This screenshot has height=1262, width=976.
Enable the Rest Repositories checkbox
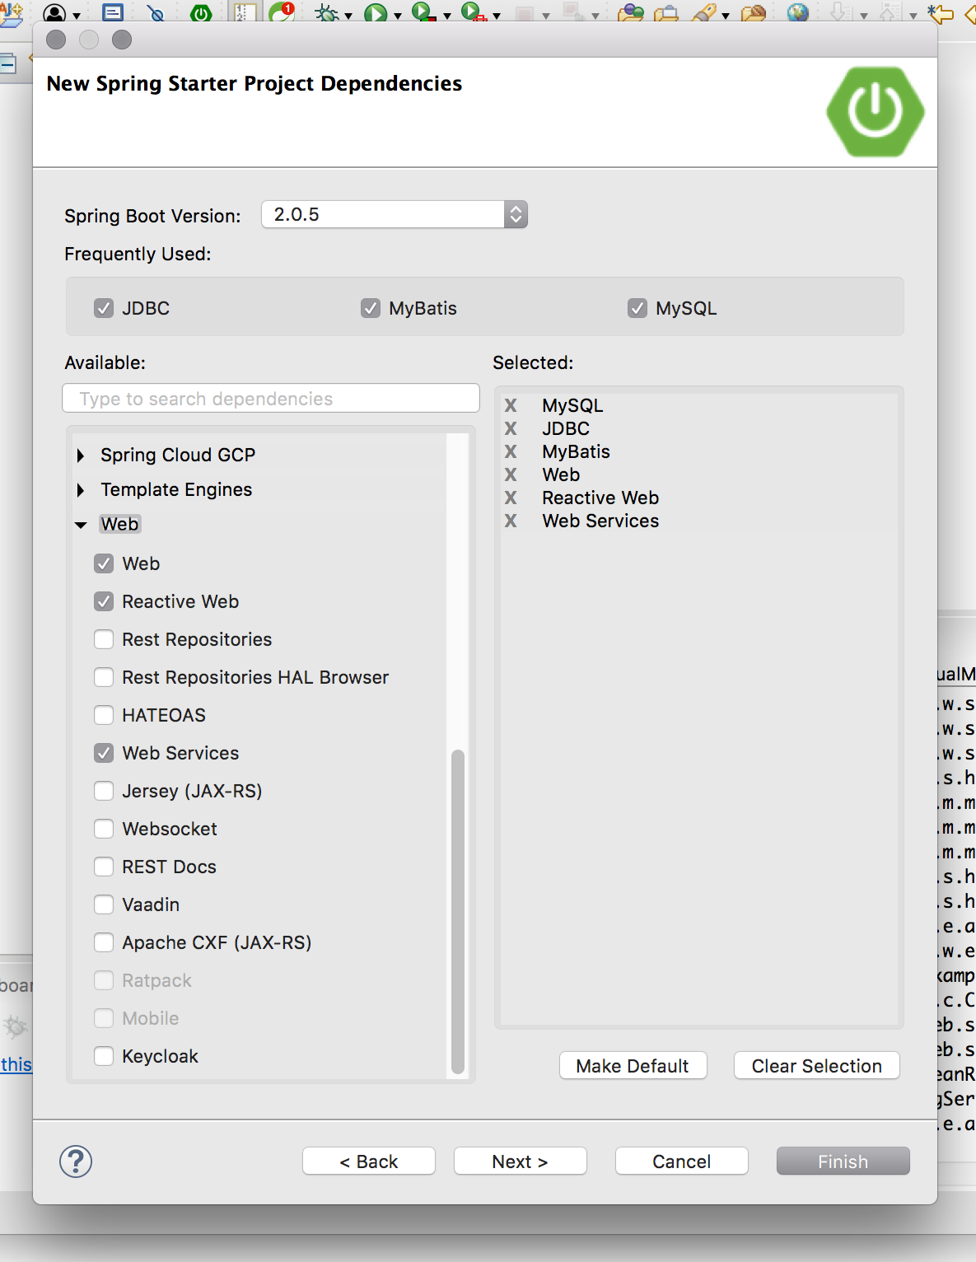(104, 639)
